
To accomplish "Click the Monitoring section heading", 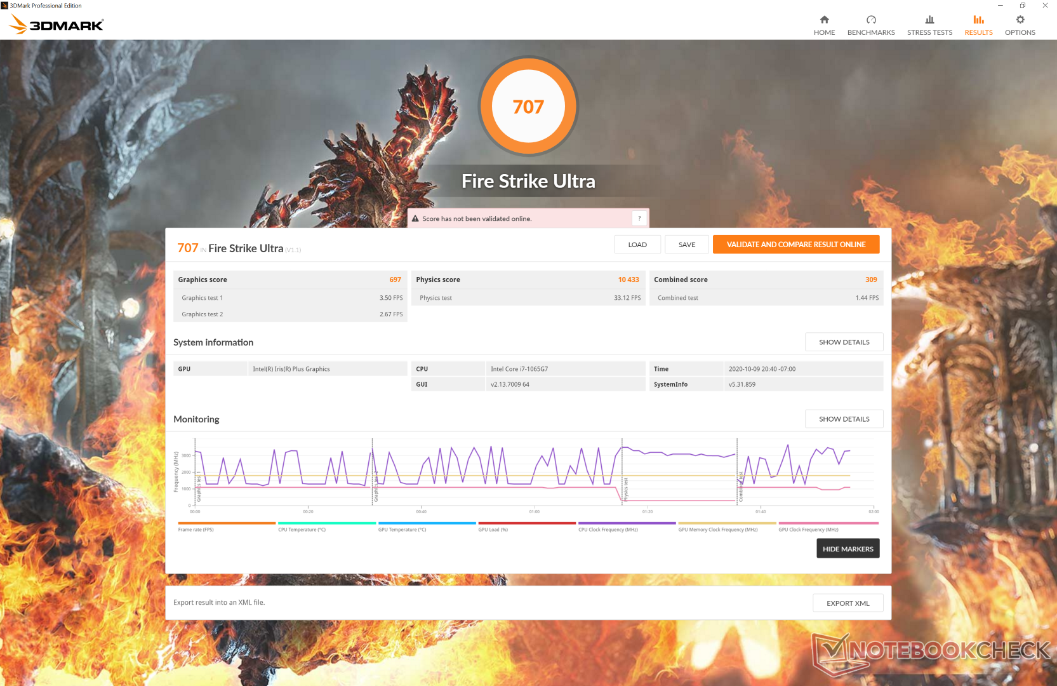I will click(x=196, y=419).
